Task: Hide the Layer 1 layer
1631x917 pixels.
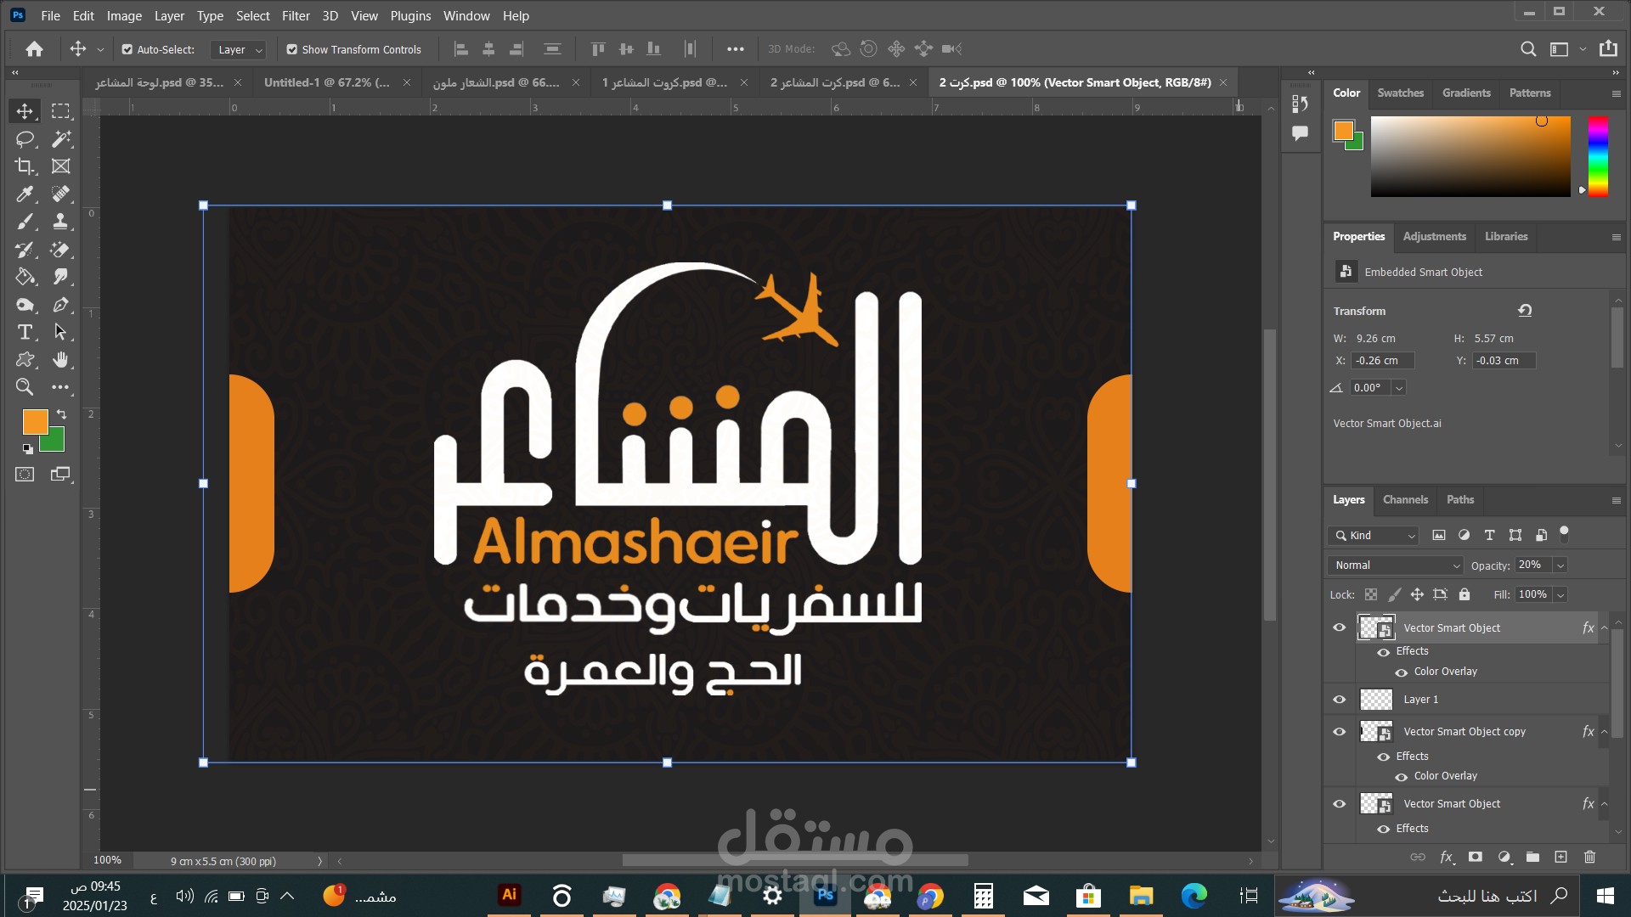Action: [x=1340, y=700]
